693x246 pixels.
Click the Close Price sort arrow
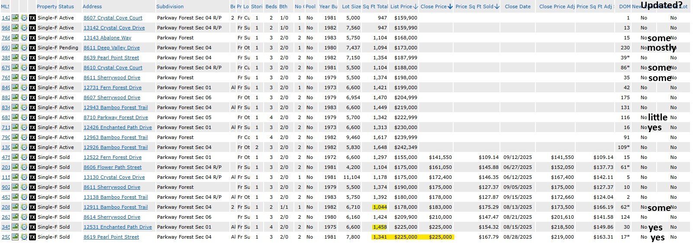tap(450, 7)
